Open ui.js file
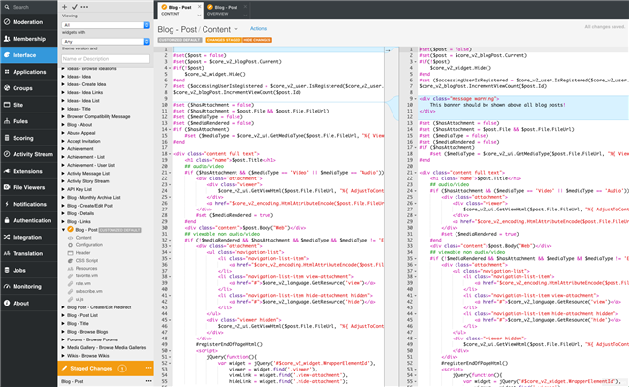The image size is (629, 387). pyautogui.click(x=79, y=299)
